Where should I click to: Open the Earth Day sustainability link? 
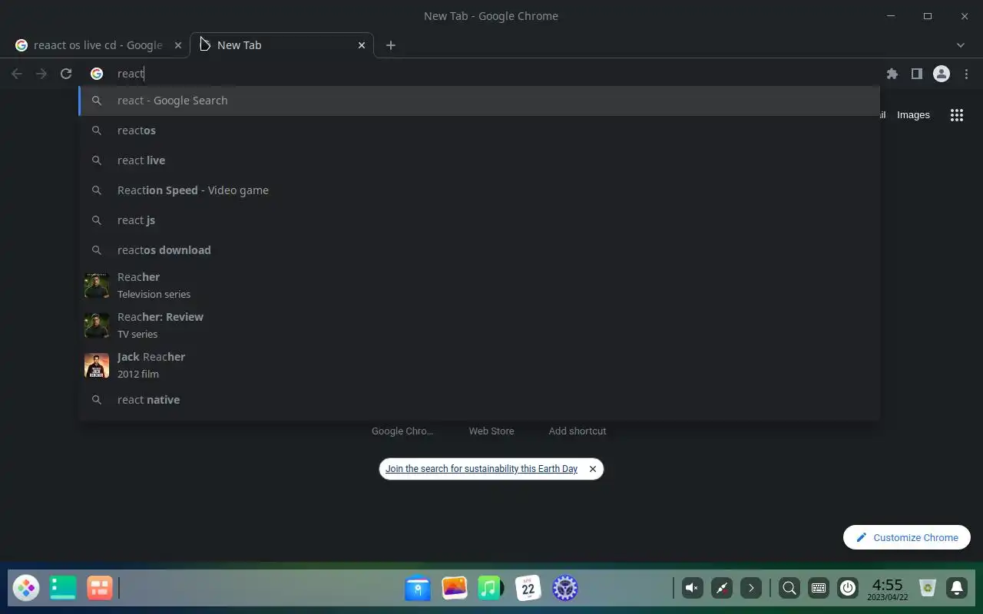(x=482, y=469)
